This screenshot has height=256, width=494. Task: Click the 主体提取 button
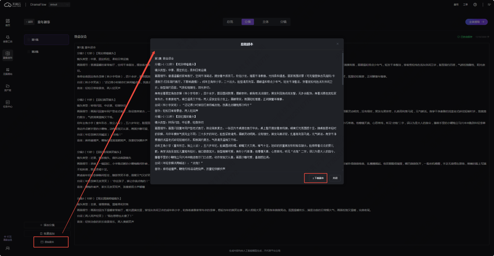tap(476, 22)
